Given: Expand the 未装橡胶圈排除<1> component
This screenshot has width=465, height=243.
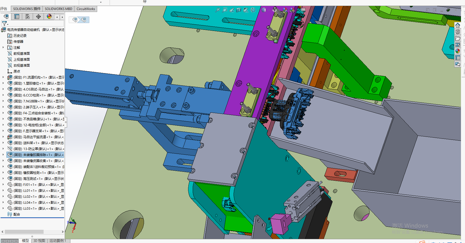Looking at the screenshot, I should (3, 155).
